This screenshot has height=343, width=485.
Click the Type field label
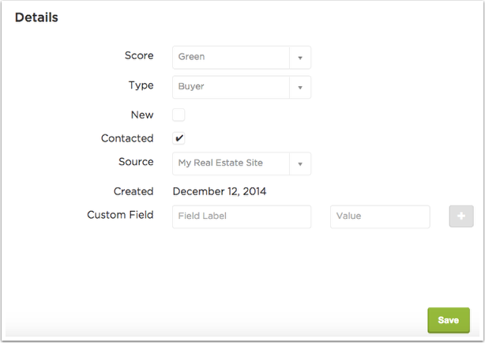point(141,85)
